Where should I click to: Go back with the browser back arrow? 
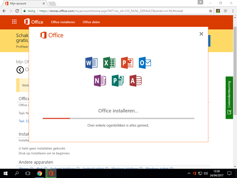click(x=4, y=11)
